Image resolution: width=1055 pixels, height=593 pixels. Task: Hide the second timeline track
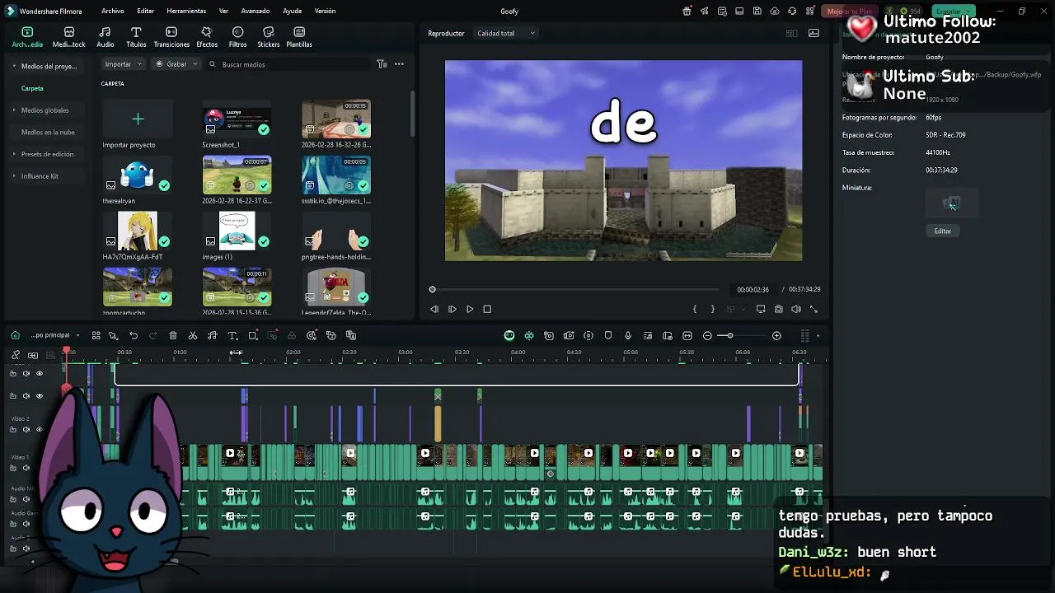click(39, 395)
